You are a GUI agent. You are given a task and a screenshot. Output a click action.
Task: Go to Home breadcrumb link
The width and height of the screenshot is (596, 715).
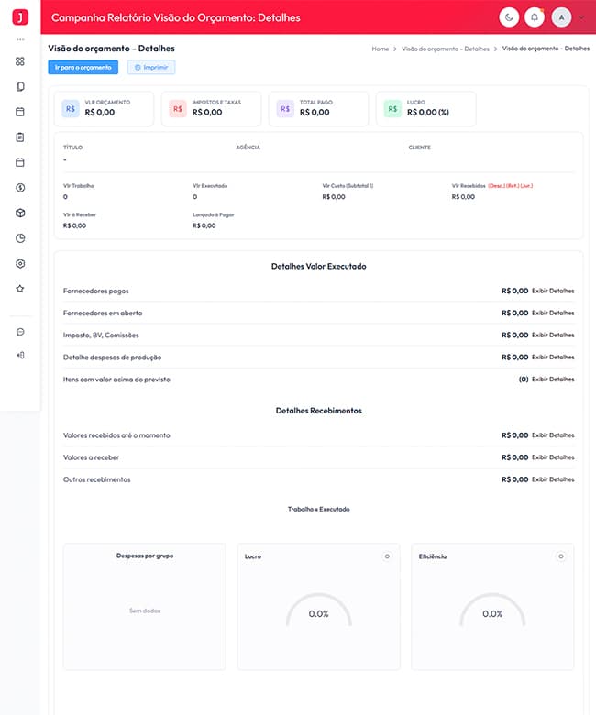tap(381, 49)
